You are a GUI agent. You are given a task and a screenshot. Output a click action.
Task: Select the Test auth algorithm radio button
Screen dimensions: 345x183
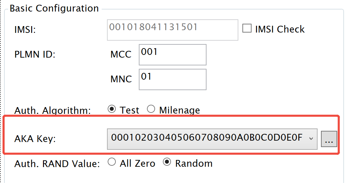tap(111, 109)
